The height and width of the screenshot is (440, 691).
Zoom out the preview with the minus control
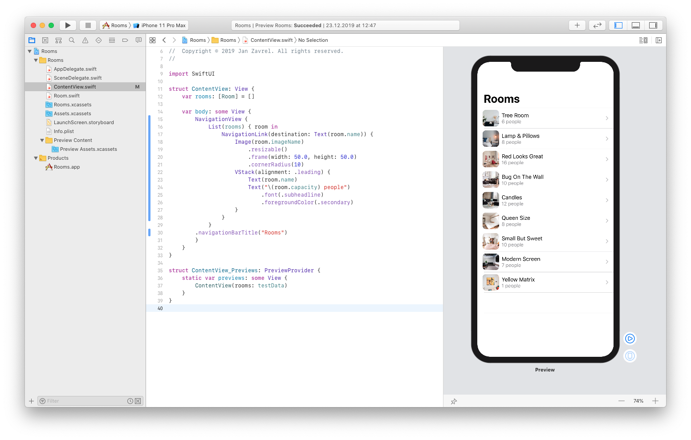point(622,401)
